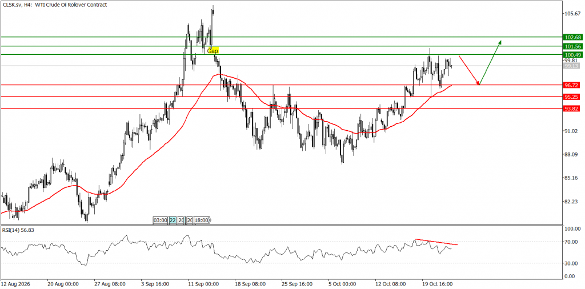Click the green 102.68 resistance price label
Viewport: 585px width, 289px height.
click(572, 37)
